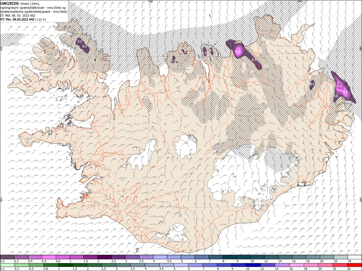Pick the 3.5 gray-blue swatch in lower legend
The width and height of the screenshot is (362, 271).
coord(137,265)
